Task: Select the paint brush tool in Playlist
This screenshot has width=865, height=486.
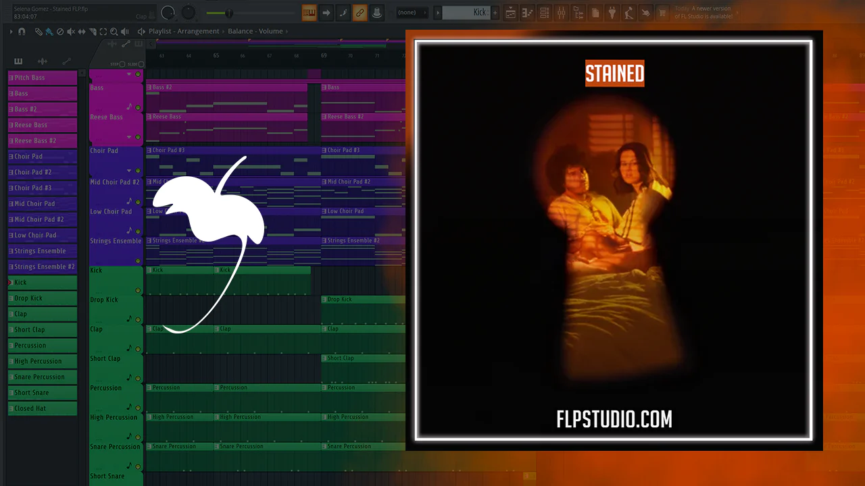Action: (49, 32)
